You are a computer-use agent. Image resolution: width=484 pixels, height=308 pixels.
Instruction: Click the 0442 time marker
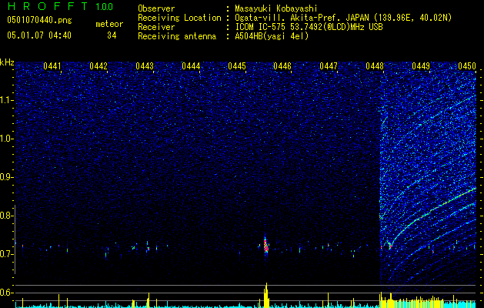[x=98, y=66]
